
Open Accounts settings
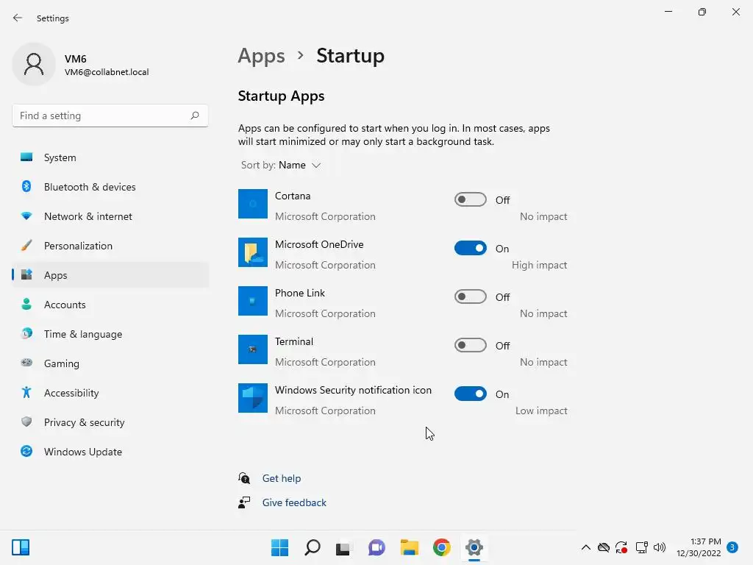pyautogui.click(x=110, y=305)
